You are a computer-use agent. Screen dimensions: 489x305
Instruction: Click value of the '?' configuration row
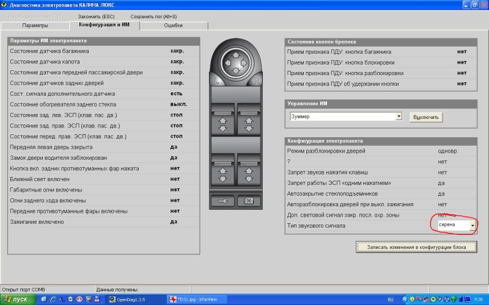click(442, 162)
